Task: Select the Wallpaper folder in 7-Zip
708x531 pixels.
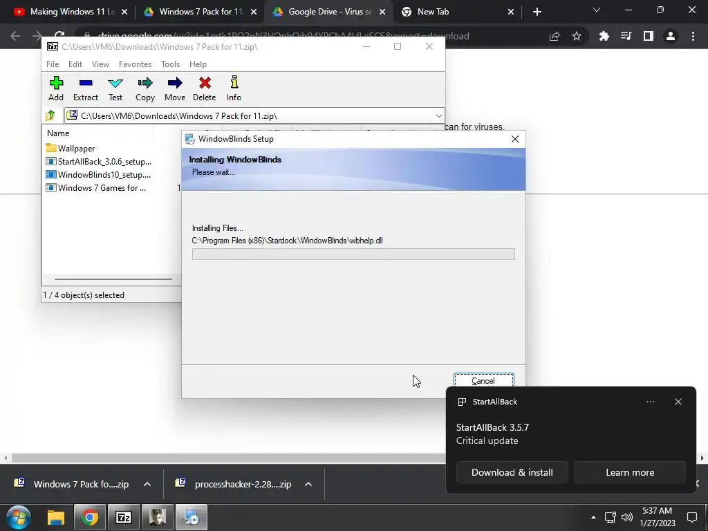Action: 70,149
